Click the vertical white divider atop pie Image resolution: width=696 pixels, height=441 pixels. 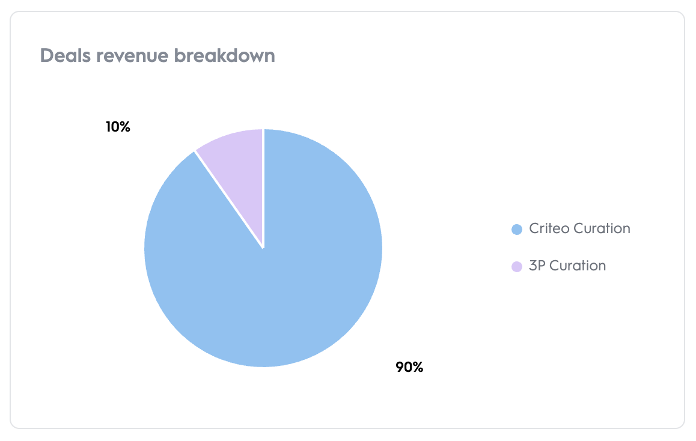tap(263, 186)
